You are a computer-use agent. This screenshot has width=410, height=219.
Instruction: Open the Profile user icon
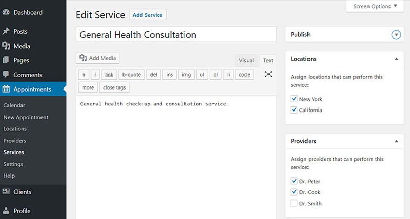pyautogui.click(x=6, y=211)
